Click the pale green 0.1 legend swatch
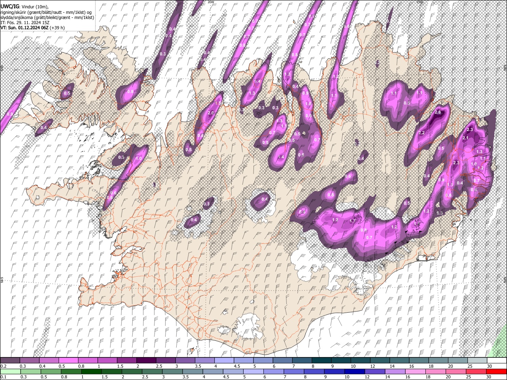507x380 pixels. coord(10,371)
